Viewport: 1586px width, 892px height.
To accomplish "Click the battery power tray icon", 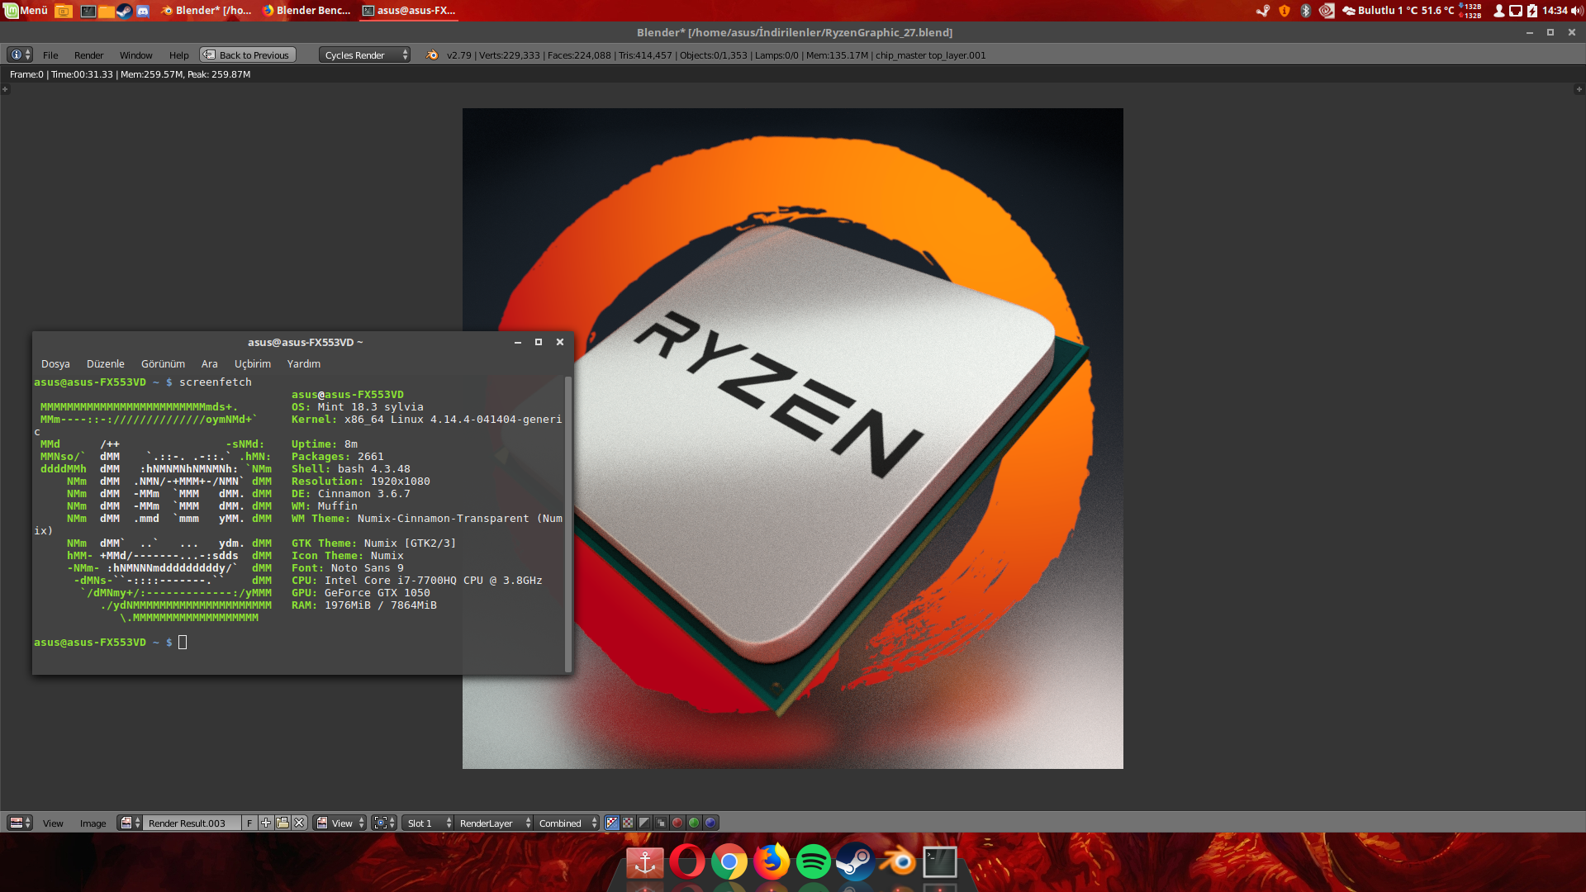I will click(x=1532, y=11).
